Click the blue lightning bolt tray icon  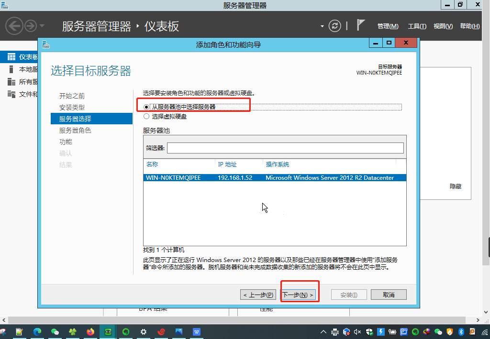click(380, 332)
